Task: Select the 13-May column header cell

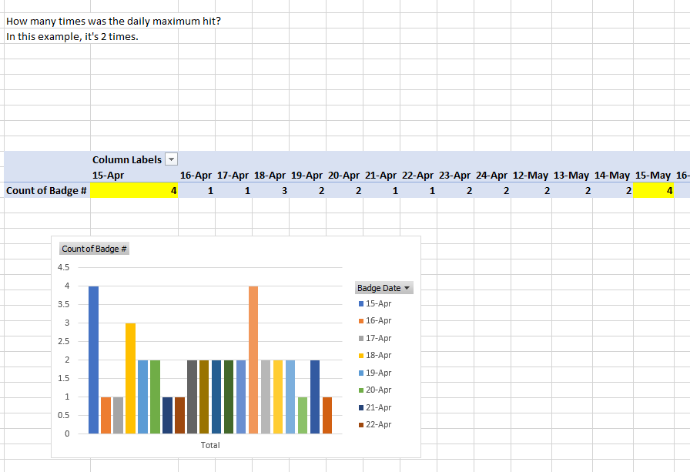Action: pyautogui.click(x=572, y=175)
